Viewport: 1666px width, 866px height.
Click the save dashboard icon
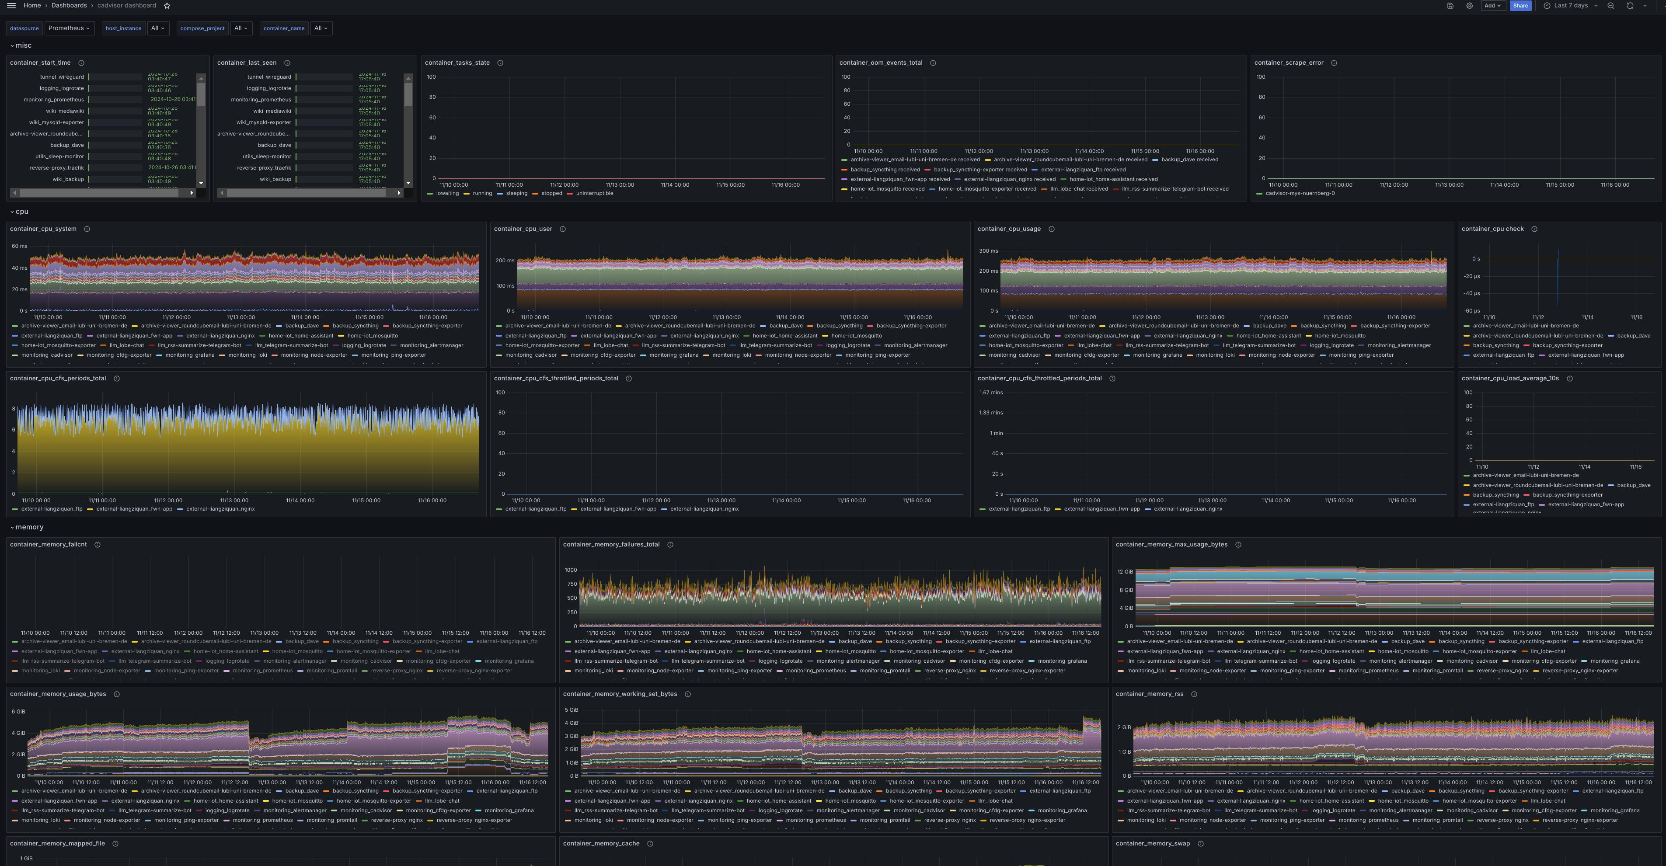[x=1450, y=6]
